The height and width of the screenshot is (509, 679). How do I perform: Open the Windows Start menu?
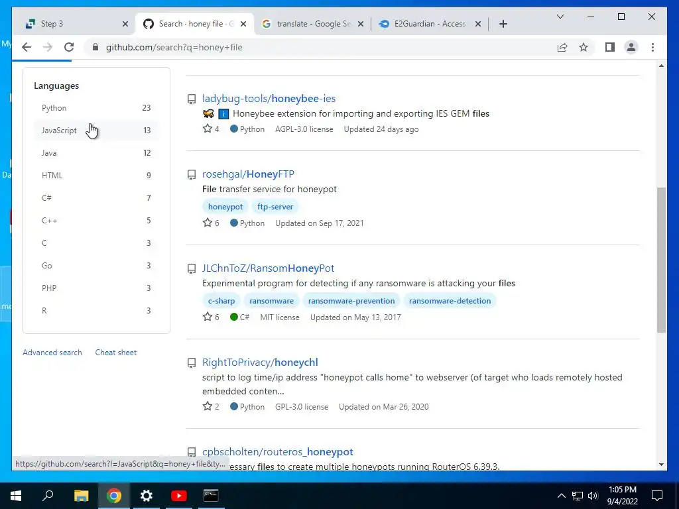(x=16, y=496)
